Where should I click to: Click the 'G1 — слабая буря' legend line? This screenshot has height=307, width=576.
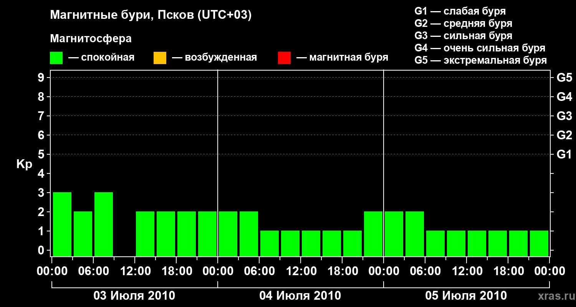(460, 11)
